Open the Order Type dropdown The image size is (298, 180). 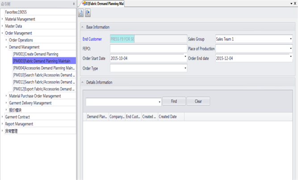pos(185,68)
